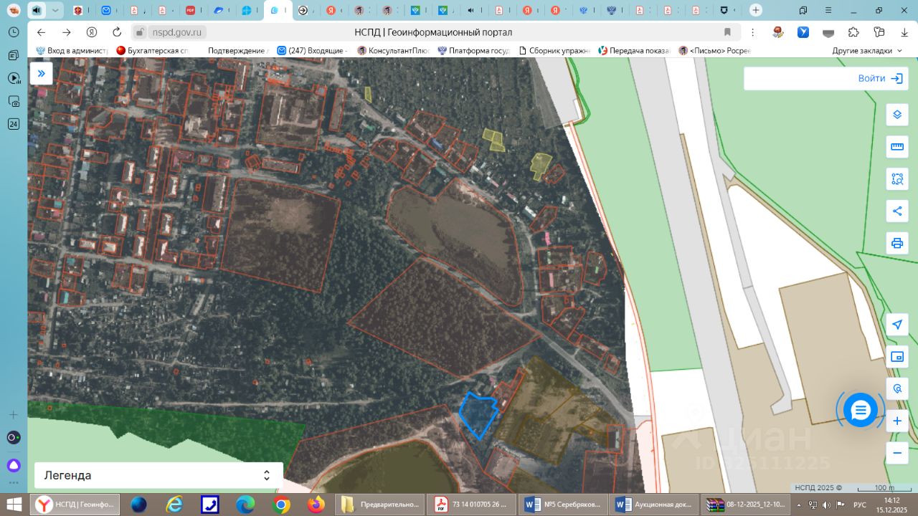This screenshot has width=918, height=516.
Task: Select the ruler measurement tool
Action: point(896,147)
